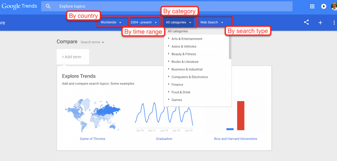337x161 pixels.
Task: Expand the Arts & Entertainment arrow
Action: (x=169, y=39)
